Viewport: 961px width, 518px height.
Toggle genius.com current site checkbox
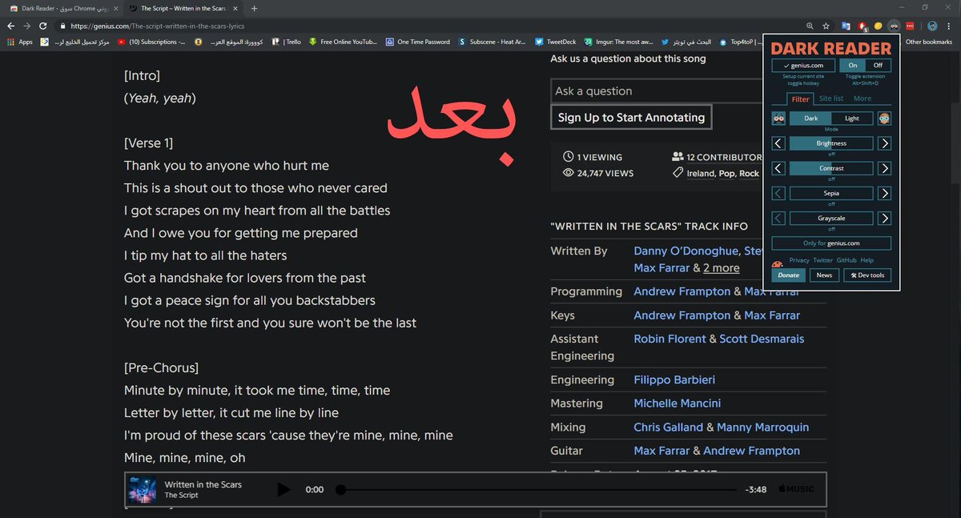coord(803,66)
